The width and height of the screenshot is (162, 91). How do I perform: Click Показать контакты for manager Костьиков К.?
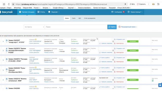click(x=49, y=82)
